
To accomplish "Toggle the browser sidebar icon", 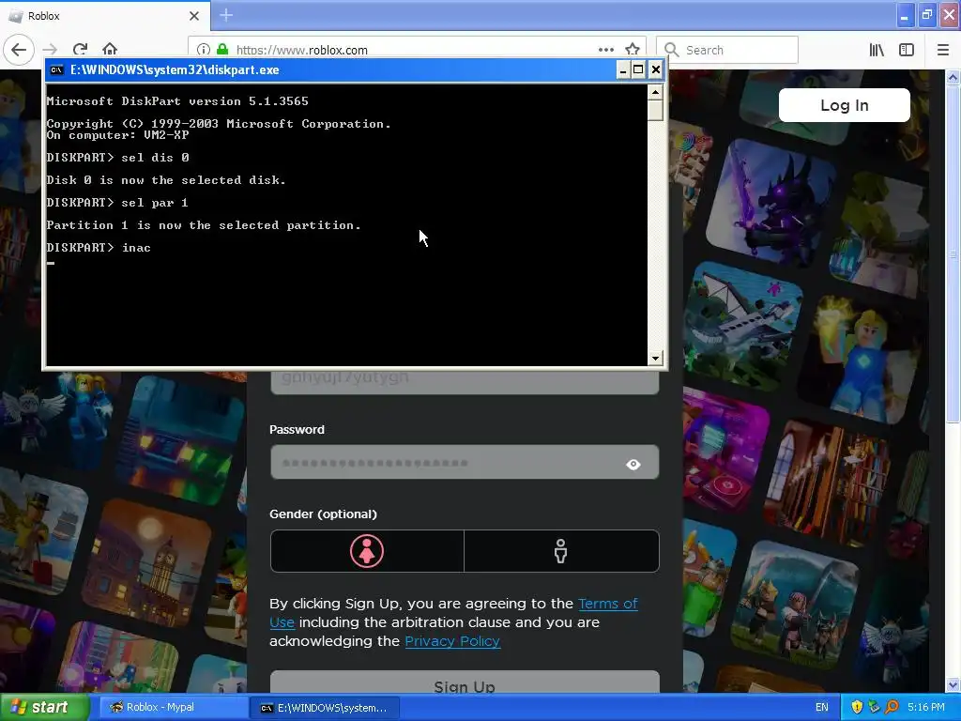I will coord(907,50).
